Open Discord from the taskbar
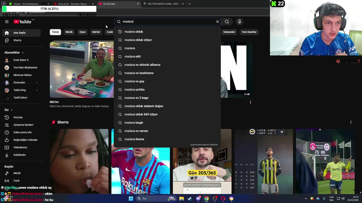This screenshot has width=362, height=203. point(198,198)
